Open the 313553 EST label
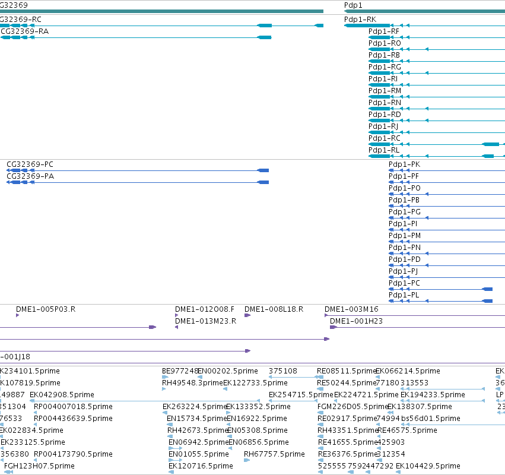The width and height of the screenshot is (505, 475). tap(414, 383)
